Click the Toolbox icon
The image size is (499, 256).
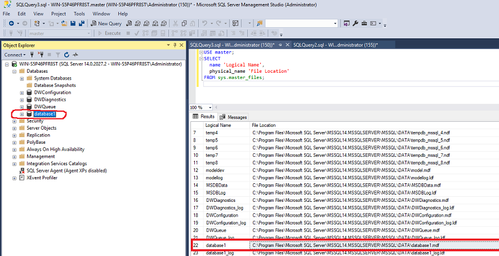pyautogui.click(x=364, y=23)
